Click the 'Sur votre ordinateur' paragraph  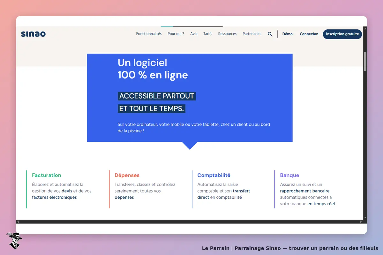pos(194,127)
